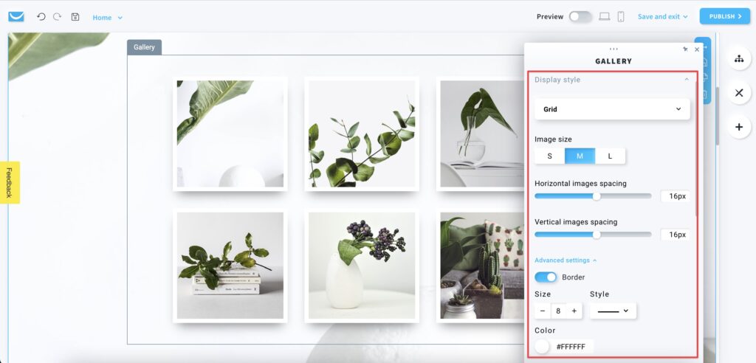Collapse the Display style section
Viewport: 756px width, 363px height.
pyautogui.click(x=687, y=80)
